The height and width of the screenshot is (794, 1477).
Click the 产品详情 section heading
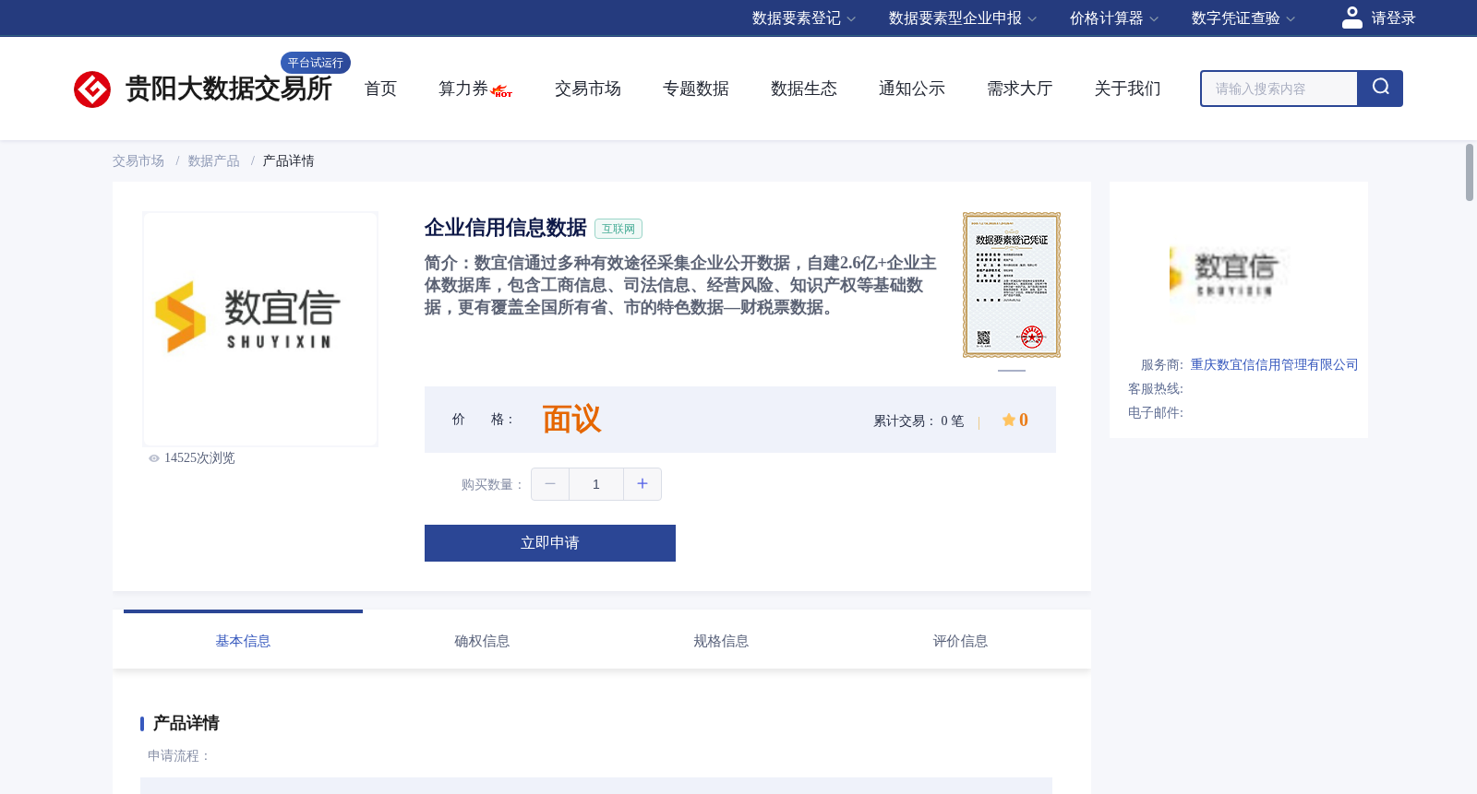point(186,723)
